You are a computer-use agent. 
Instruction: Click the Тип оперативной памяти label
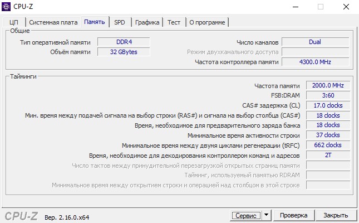coord(55,42)
